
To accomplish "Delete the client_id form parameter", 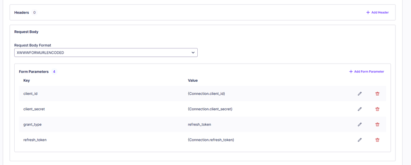I will (x=377, y=93).
